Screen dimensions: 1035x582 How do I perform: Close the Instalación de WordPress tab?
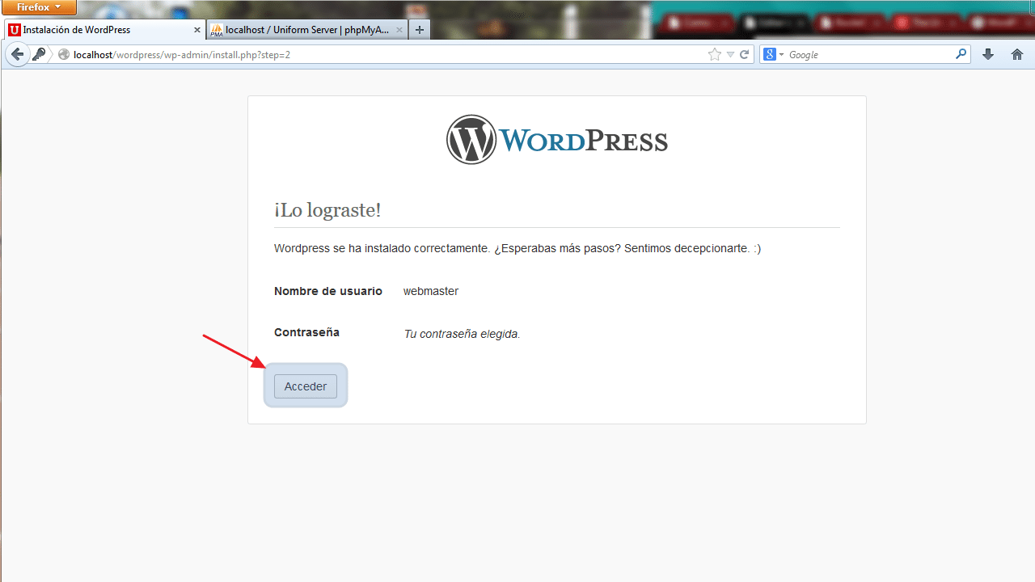197,30
